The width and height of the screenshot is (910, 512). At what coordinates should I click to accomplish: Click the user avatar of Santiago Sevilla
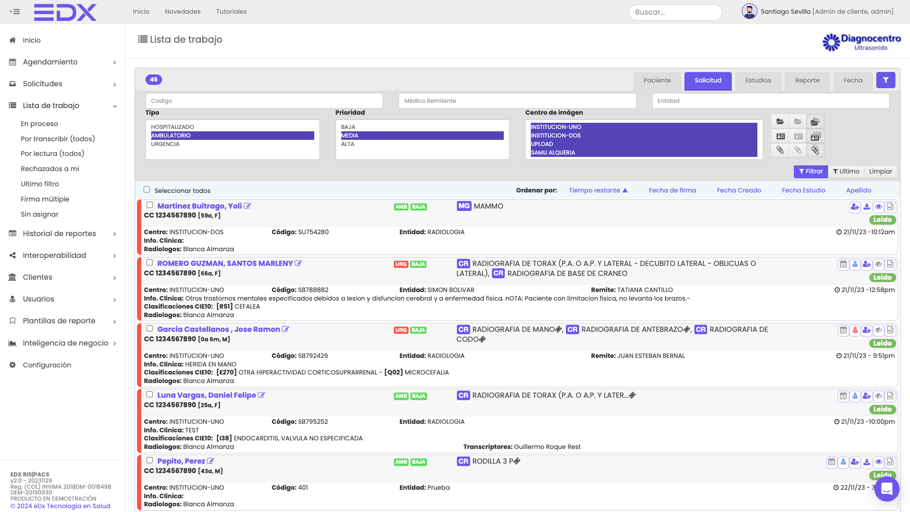click(x=749, y=11)
